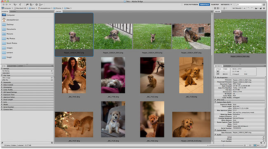Click the Get Photos from Camera icon
Viewport: 268px width, 149px height.
pyautogui.click(x=27, y=5)
